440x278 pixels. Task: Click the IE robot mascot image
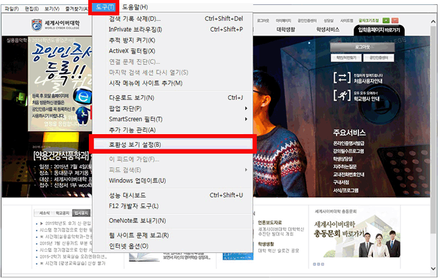[83, 106]
